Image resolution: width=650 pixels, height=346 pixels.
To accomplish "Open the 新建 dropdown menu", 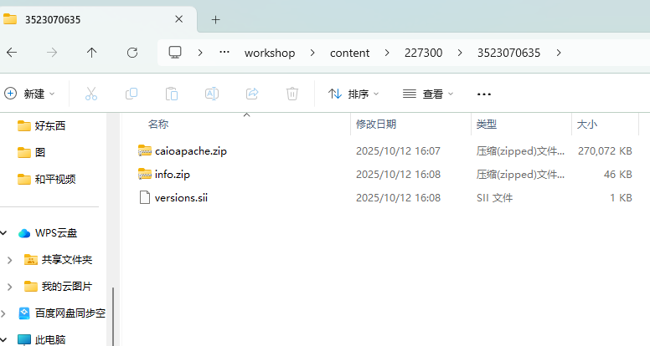I will (29, 94).
